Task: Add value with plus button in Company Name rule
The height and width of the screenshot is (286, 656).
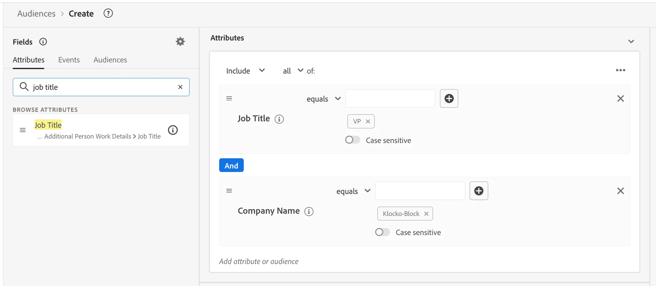Action: click(x=479, y=191)
